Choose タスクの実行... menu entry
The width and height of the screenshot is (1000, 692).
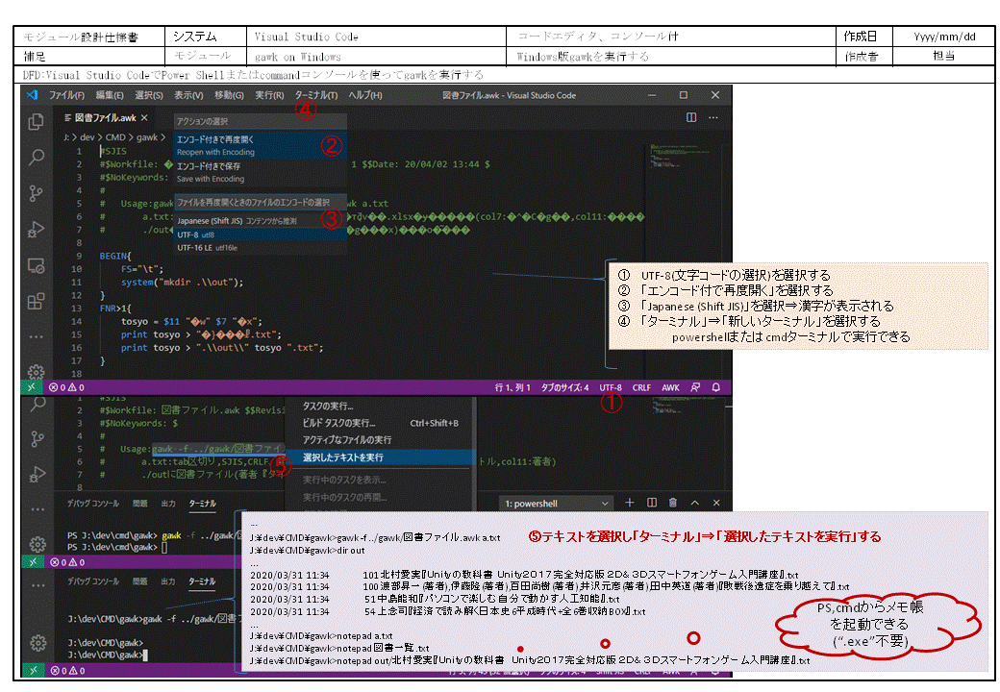coord(327,406)
